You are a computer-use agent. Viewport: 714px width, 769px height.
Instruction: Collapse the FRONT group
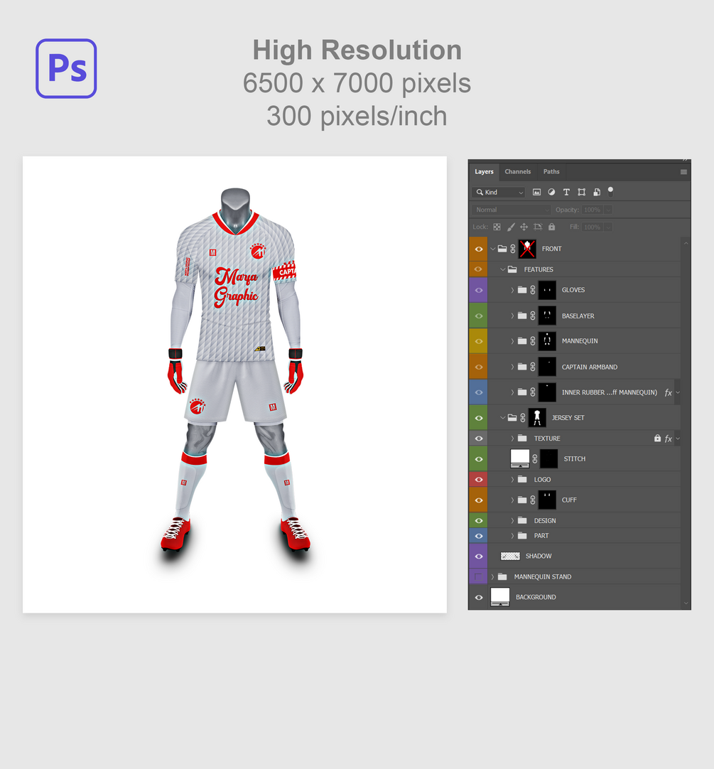(x=493, y=249)
